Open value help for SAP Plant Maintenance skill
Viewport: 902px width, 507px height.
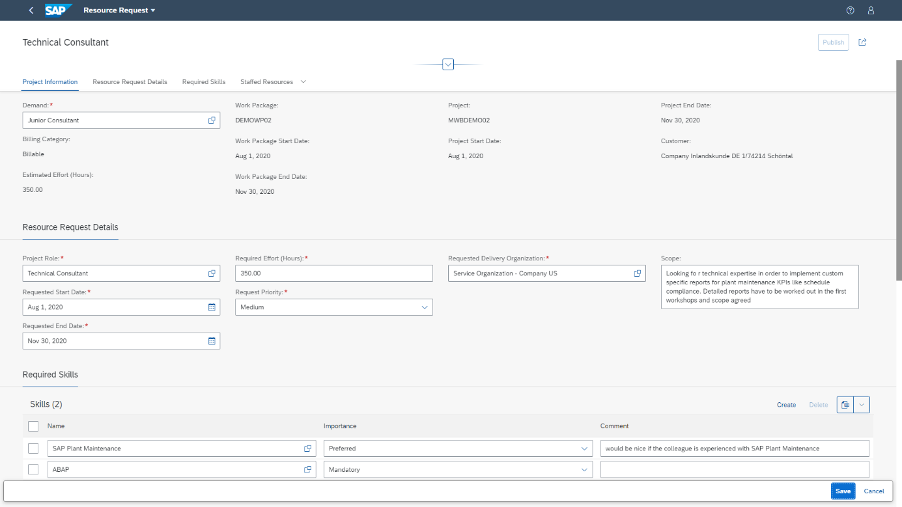307,448
